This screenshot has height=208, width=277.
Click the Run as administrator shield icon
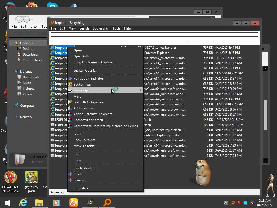[x=70, y=79]
